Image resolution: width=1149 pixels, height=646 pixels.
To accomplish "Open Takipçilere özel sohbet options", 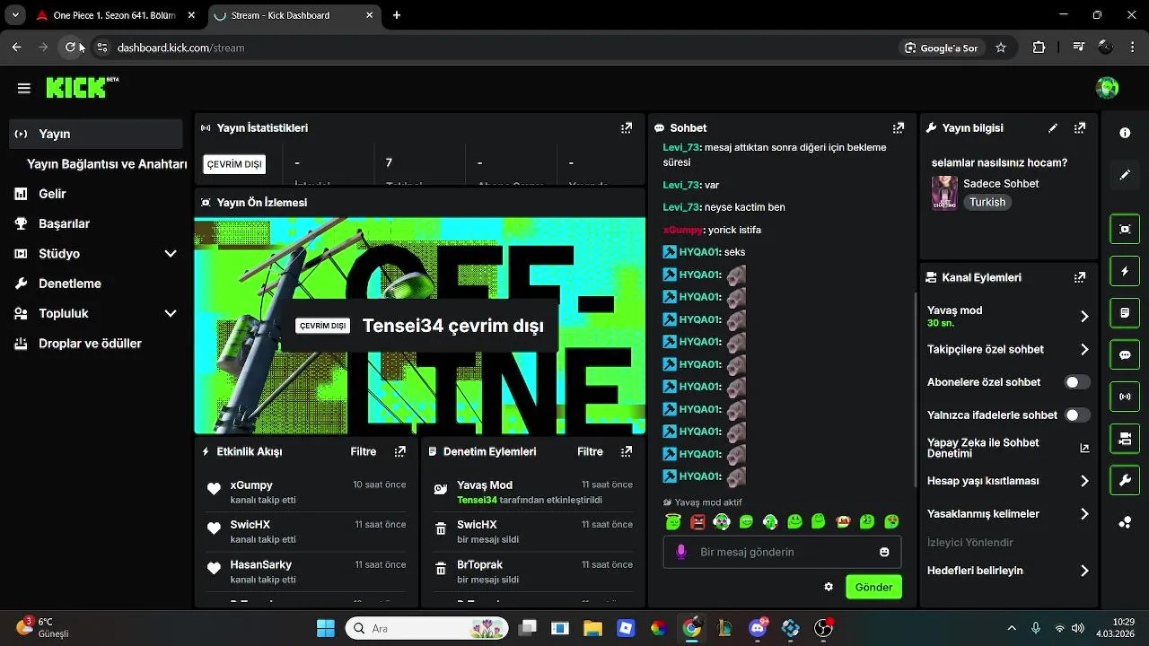I will 1084,350.
